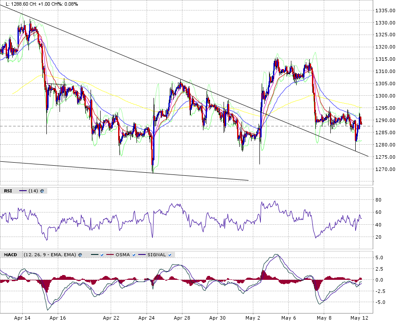The height and width of the screenshot is (324, 399).
Task: Click the Apr 28 date axis label
Action: click(182, 318)
